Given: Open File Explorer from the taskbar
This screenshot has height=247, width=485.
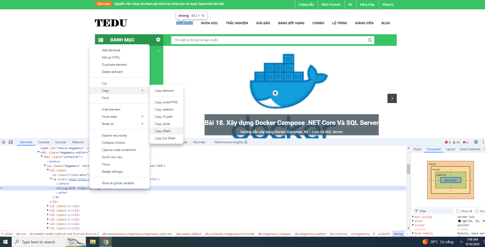Looking at the screenshot, I should point(93,242).
